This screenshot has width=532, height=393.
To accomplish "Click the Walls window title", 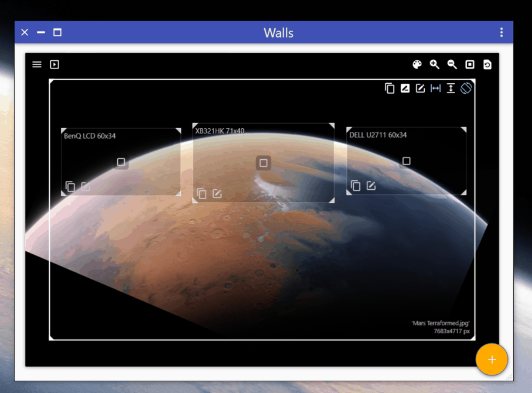I will [278, 33].
